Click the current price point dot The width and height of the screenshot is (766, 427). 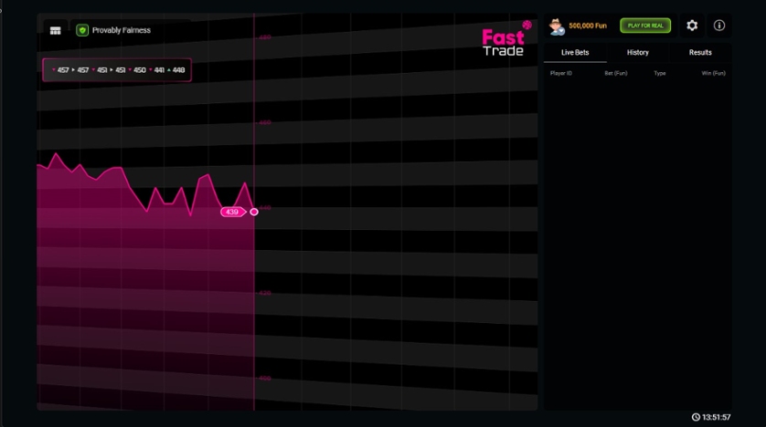(x=254, y=212)
